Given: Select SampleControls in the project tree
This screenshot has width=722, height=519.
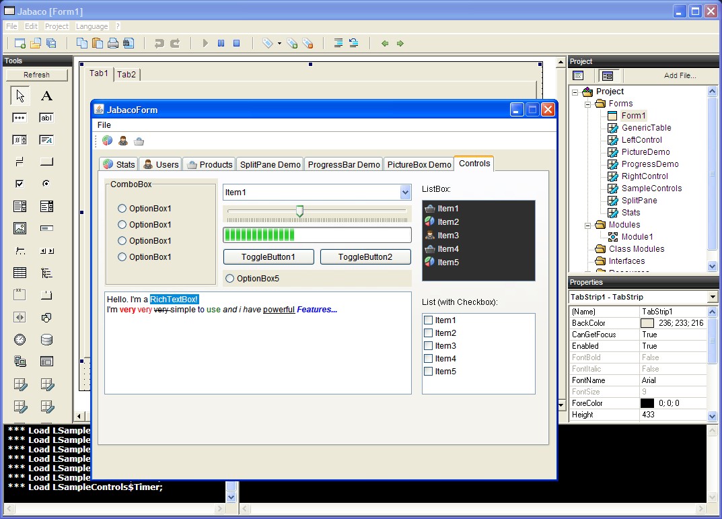Looking at the screenshot, I should 651,188.
